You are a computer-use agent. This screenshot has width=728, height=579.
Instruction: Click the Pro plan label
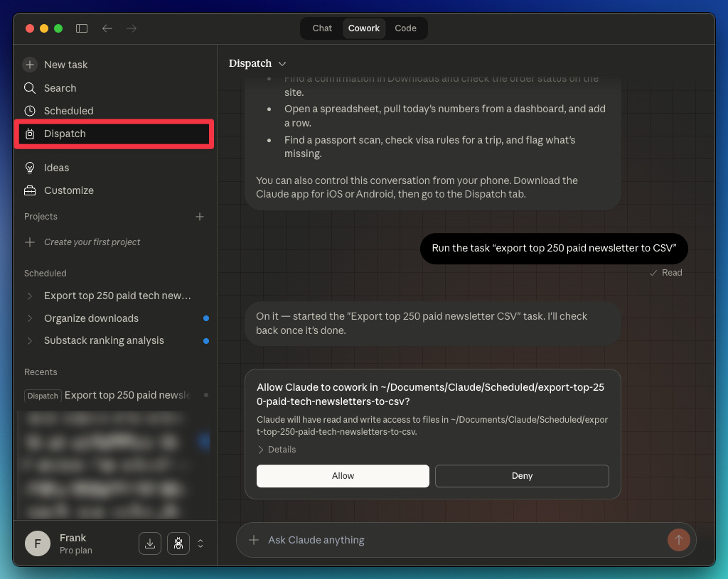pos(75,551)
